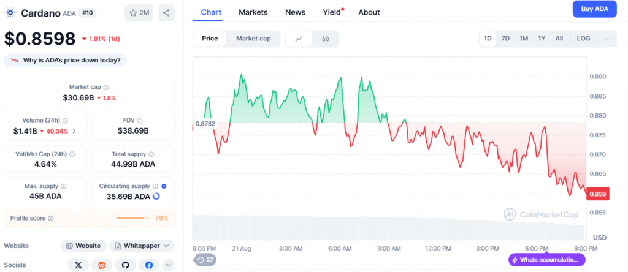This screenshot has height=272, width=628.
Task: Toggle LOG scale on the chart
Action: tap(583, 39)
